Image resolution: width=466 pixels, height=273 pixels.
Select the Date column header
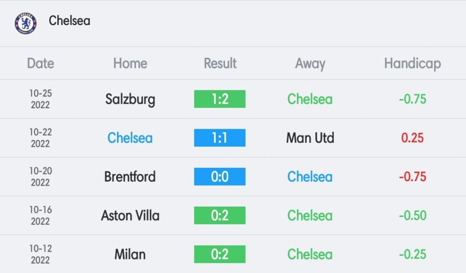pos(41,63)
